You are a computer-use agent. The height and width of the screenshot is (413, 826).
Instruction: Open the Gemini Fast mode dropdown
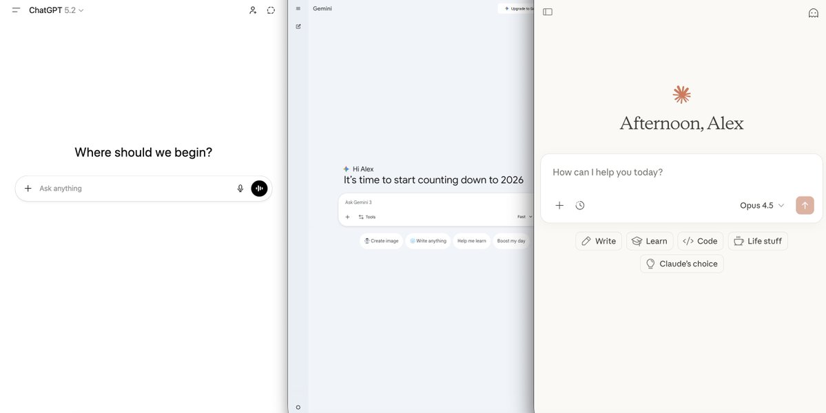[524, 217]
